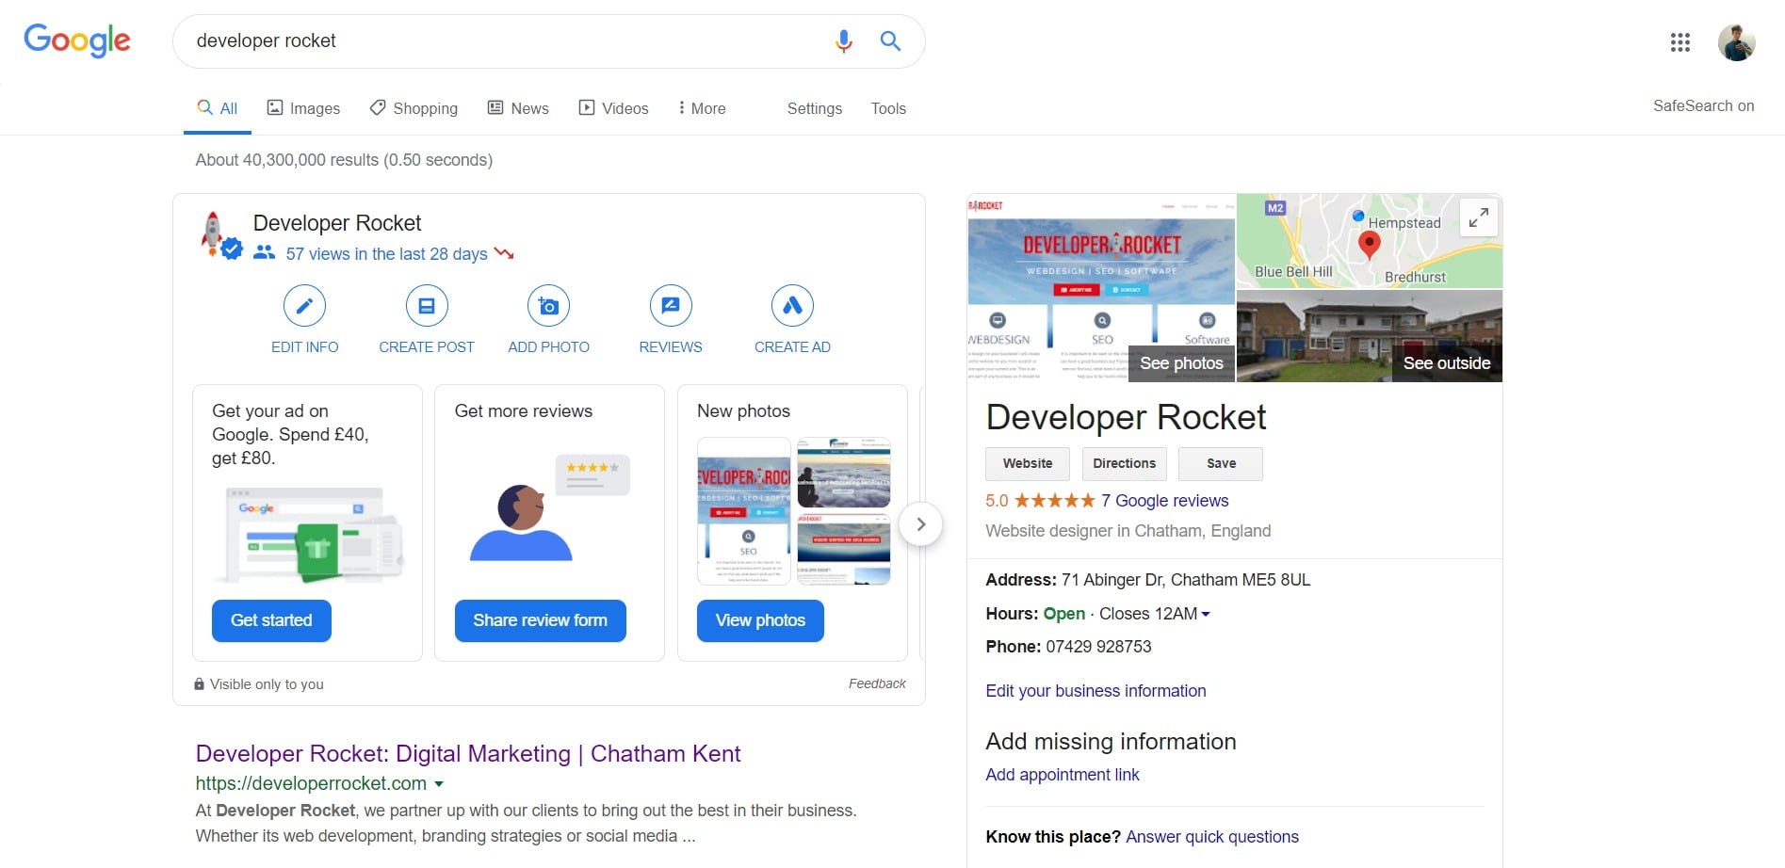Click Answer quick questions link
The height and width of the screenshot is (868, 1785).
(1212, 837)
